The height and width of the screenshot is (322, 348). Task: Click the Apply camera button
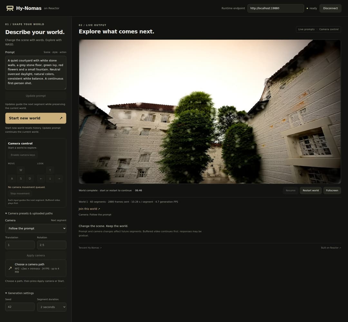(x=36, y=255)
